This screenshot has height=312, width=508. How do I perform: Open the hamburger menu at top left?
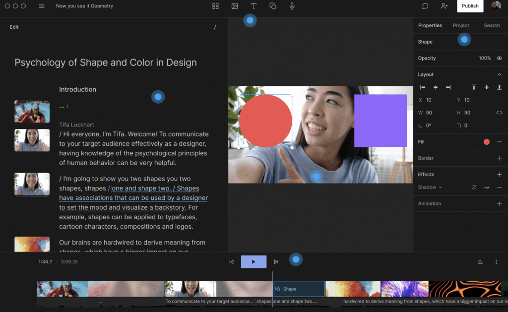coord(42,6)
